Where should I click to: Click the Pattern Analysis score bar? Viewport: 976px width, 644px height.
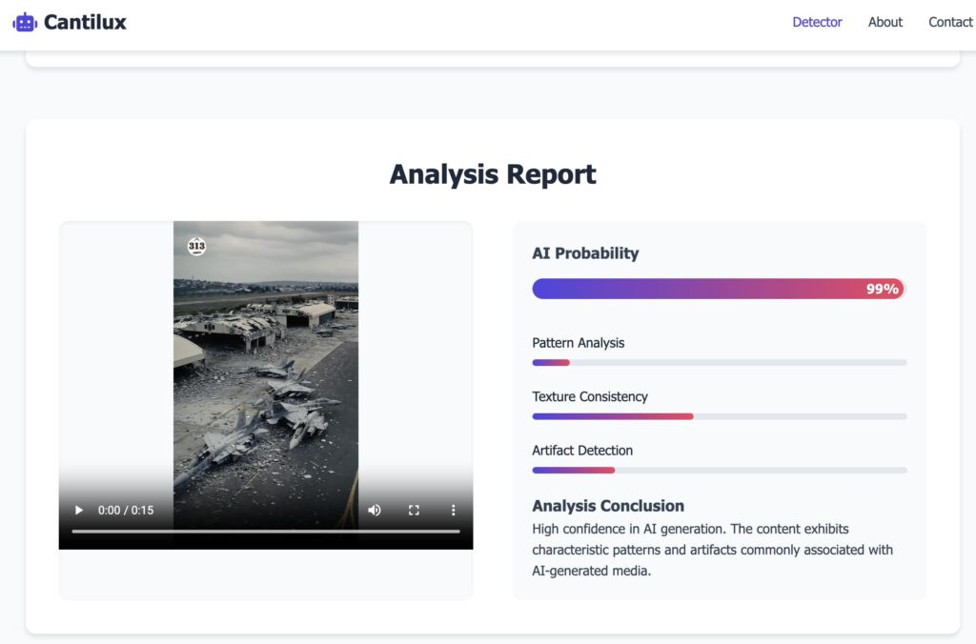coord(719,363)
